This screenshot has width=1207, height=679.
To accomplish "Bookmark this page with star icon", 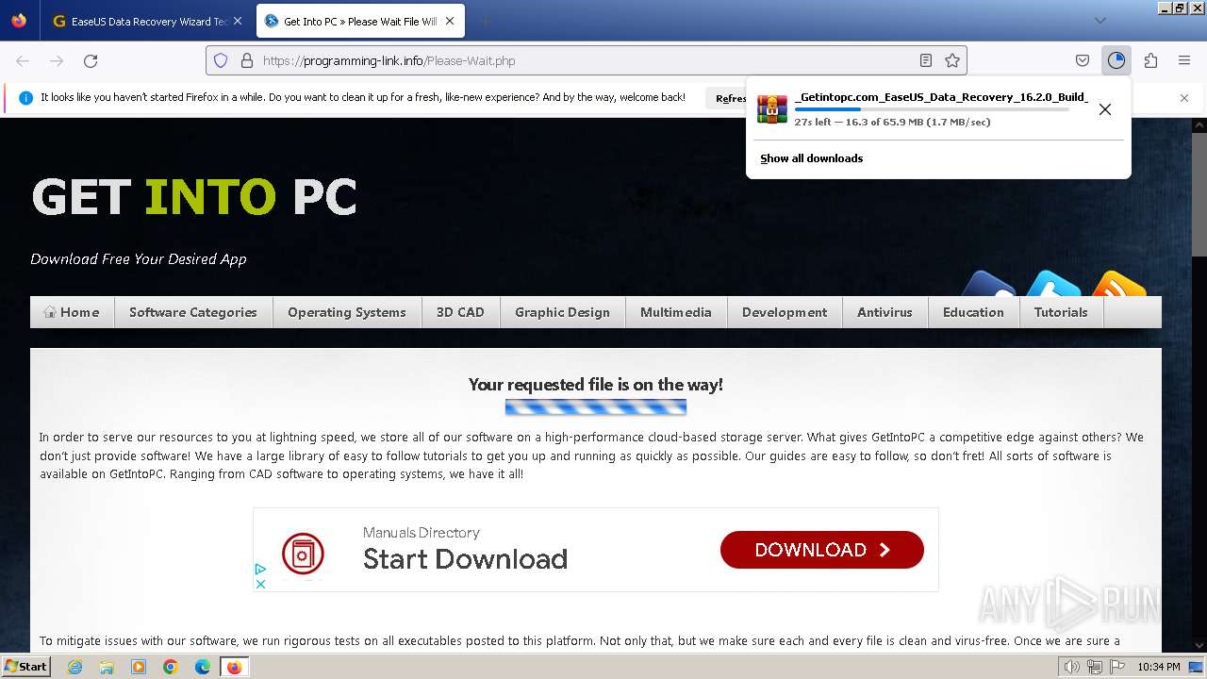I will point(952,60).
